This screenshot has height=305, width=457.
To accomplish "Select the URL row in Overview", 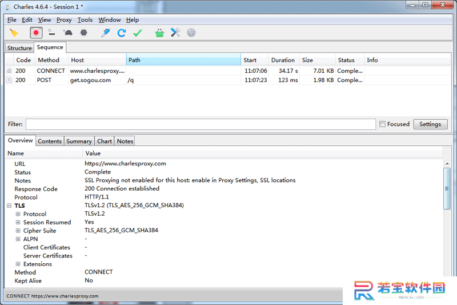I will click(x=223, y=164).
